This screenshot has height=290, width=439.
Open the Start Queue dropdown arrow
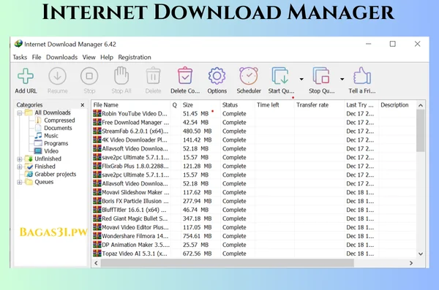pyautogui.click(x=301, y=79)
